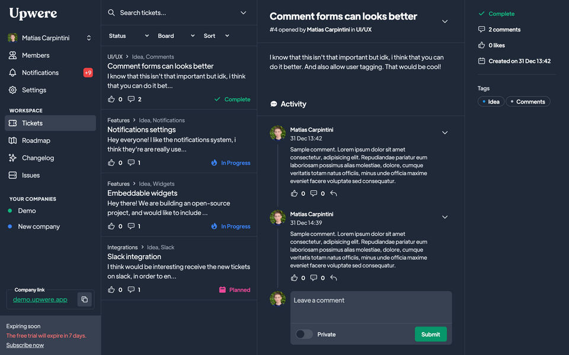Image resolution: width=569 pixels, height=355 pixels.
Task: Click the thumbs-up icon on the second comment
Action: click(295, 278)
